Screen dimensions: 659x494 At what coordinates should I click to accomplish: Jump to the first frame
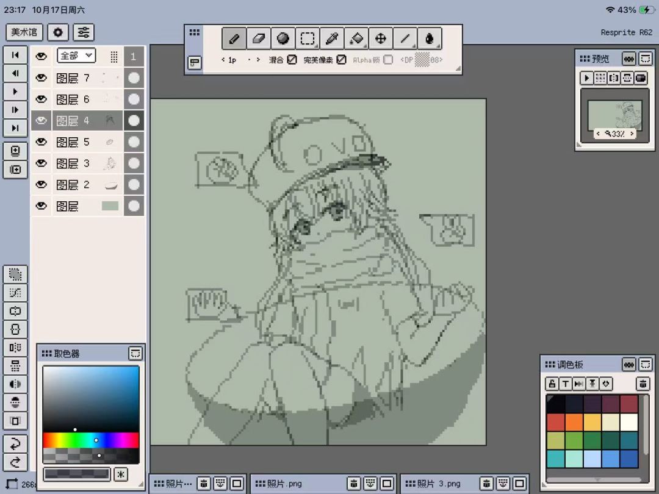coord(15,55)
